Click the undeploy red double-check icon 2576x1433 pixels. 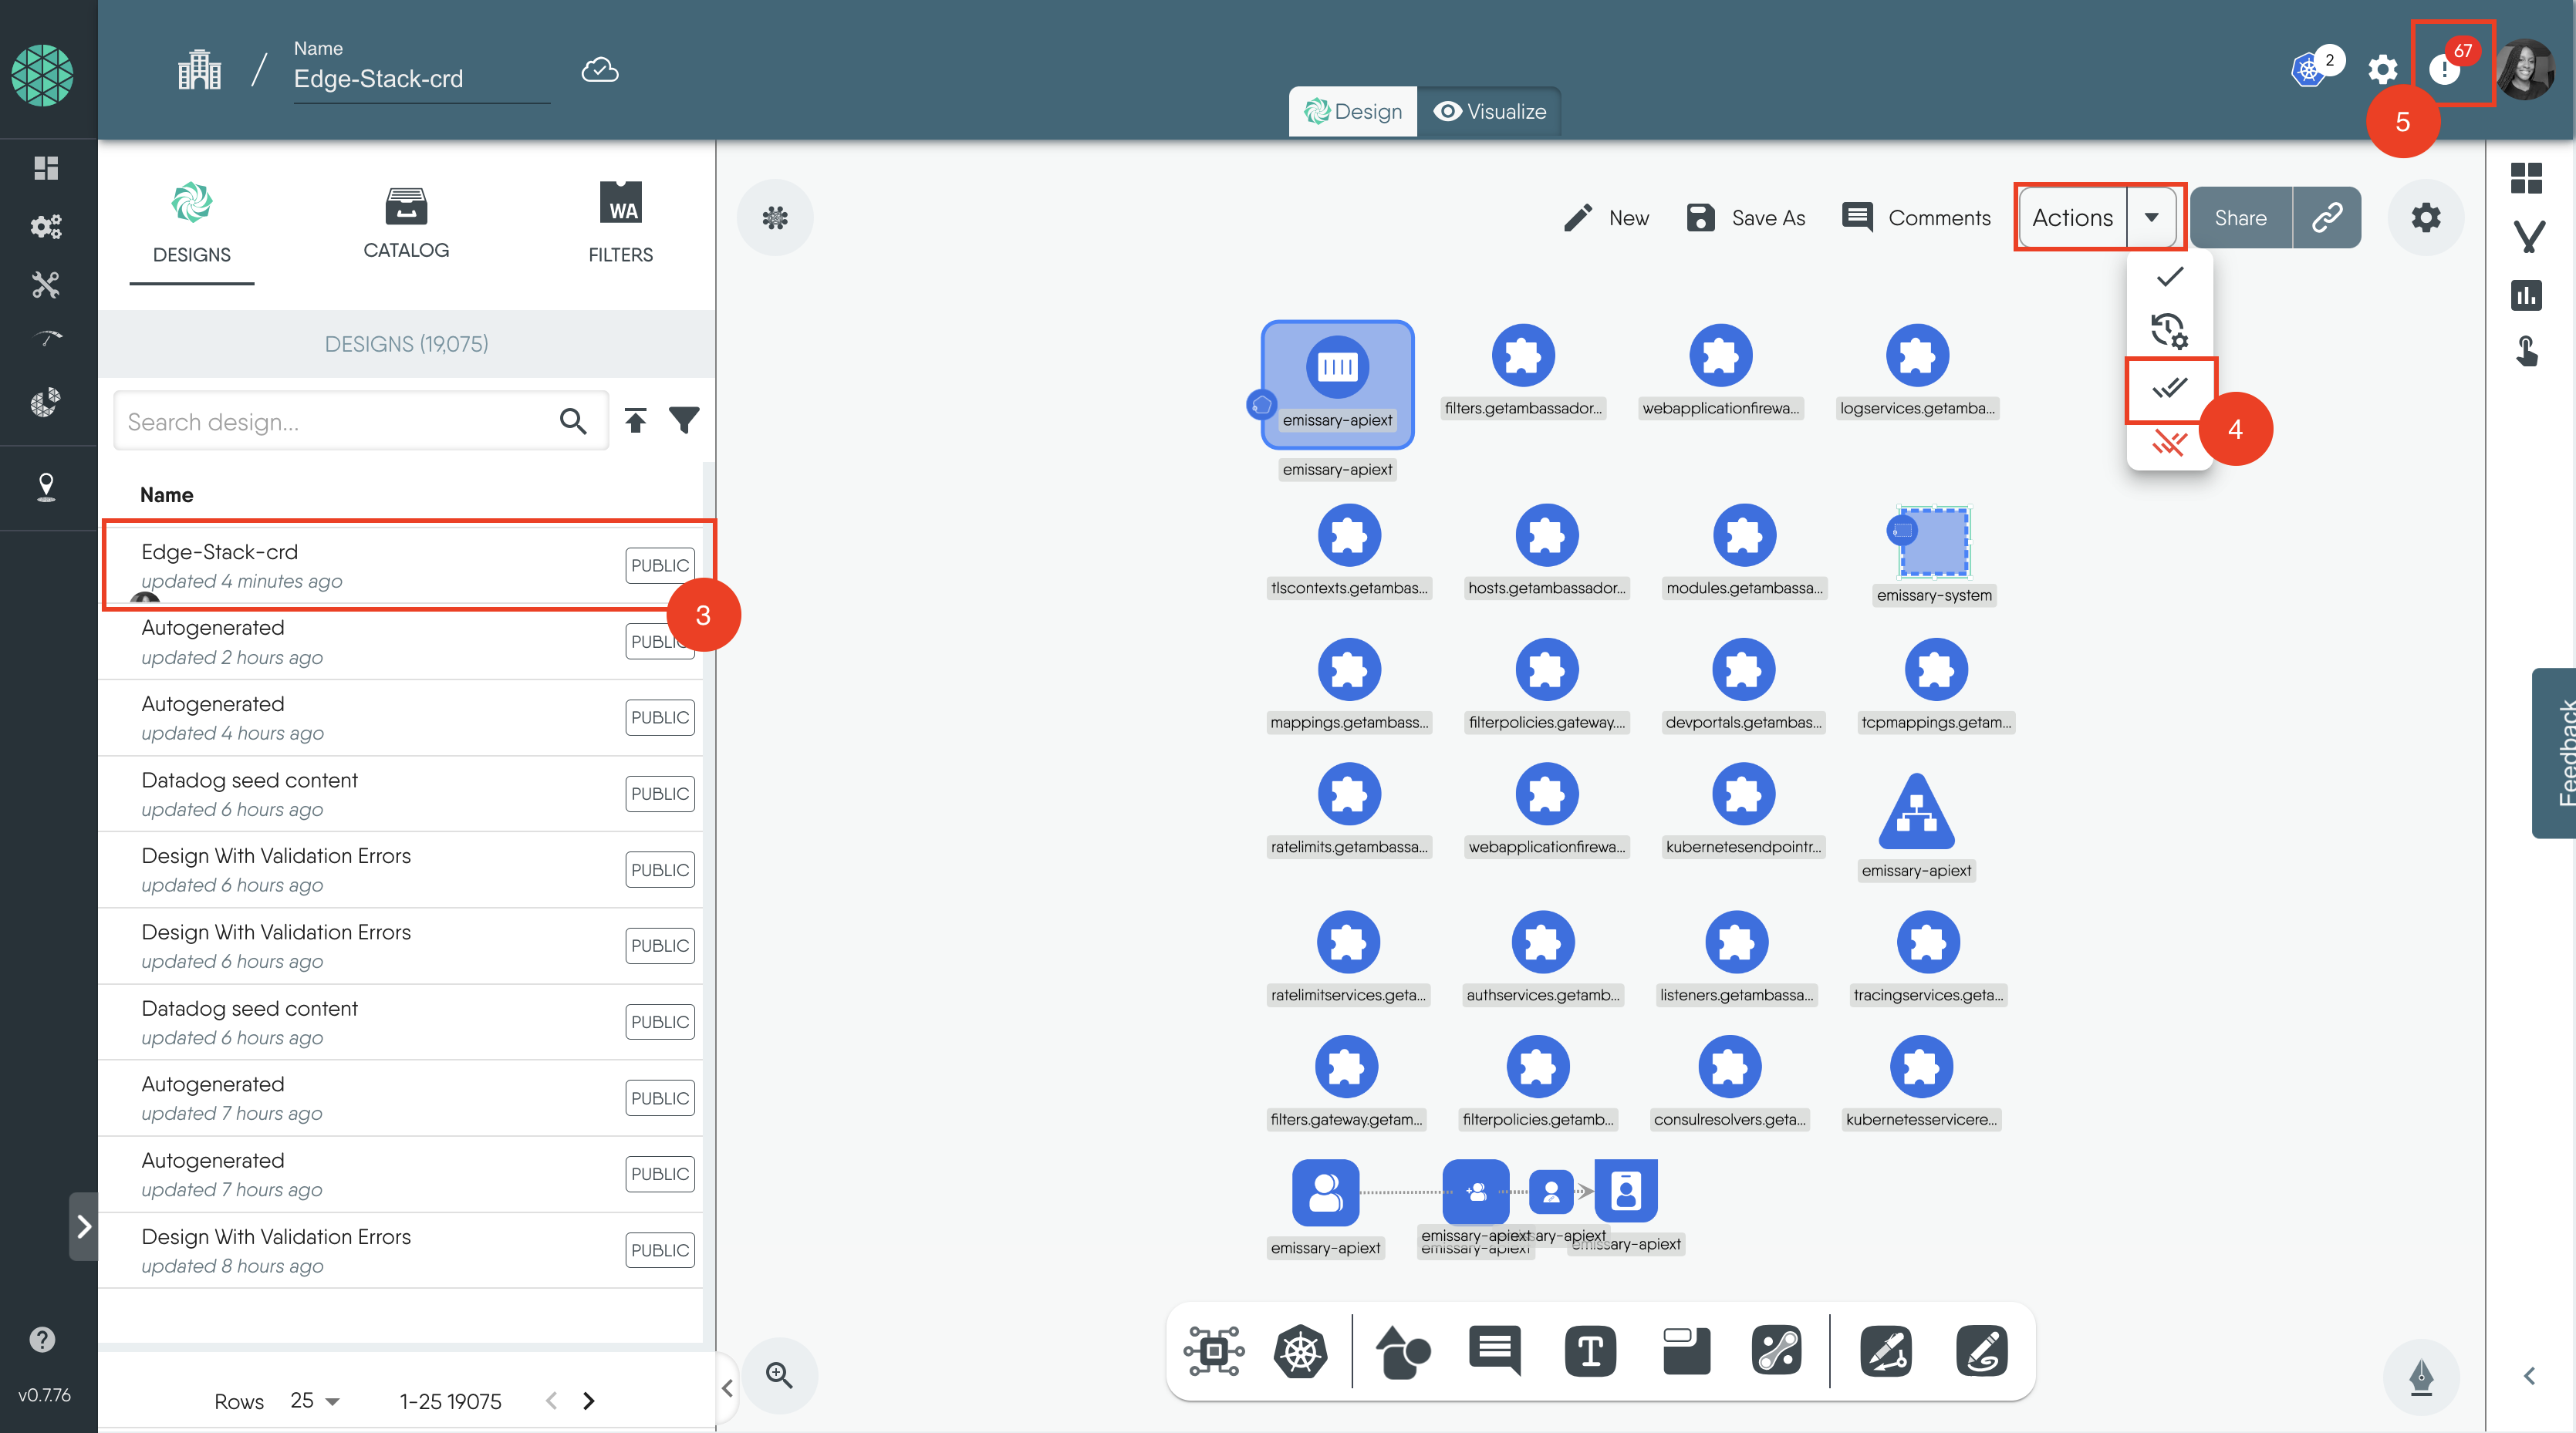coord(2169,442)
